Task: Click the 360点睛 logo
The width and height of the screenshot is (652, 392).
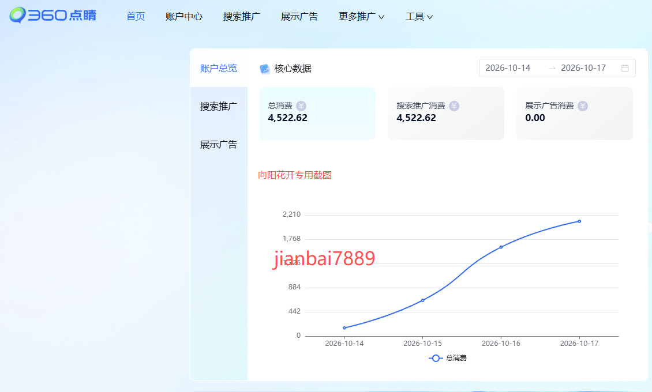Action: pos(53,16)
